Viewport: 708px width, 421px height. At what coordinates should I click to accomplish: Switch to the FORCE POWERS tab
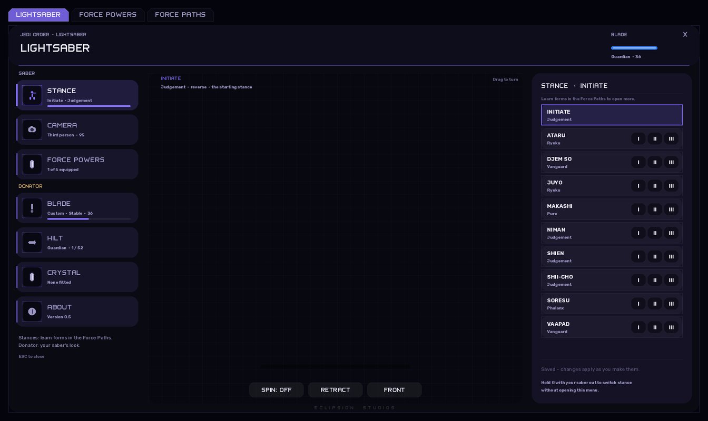(108, 15)
